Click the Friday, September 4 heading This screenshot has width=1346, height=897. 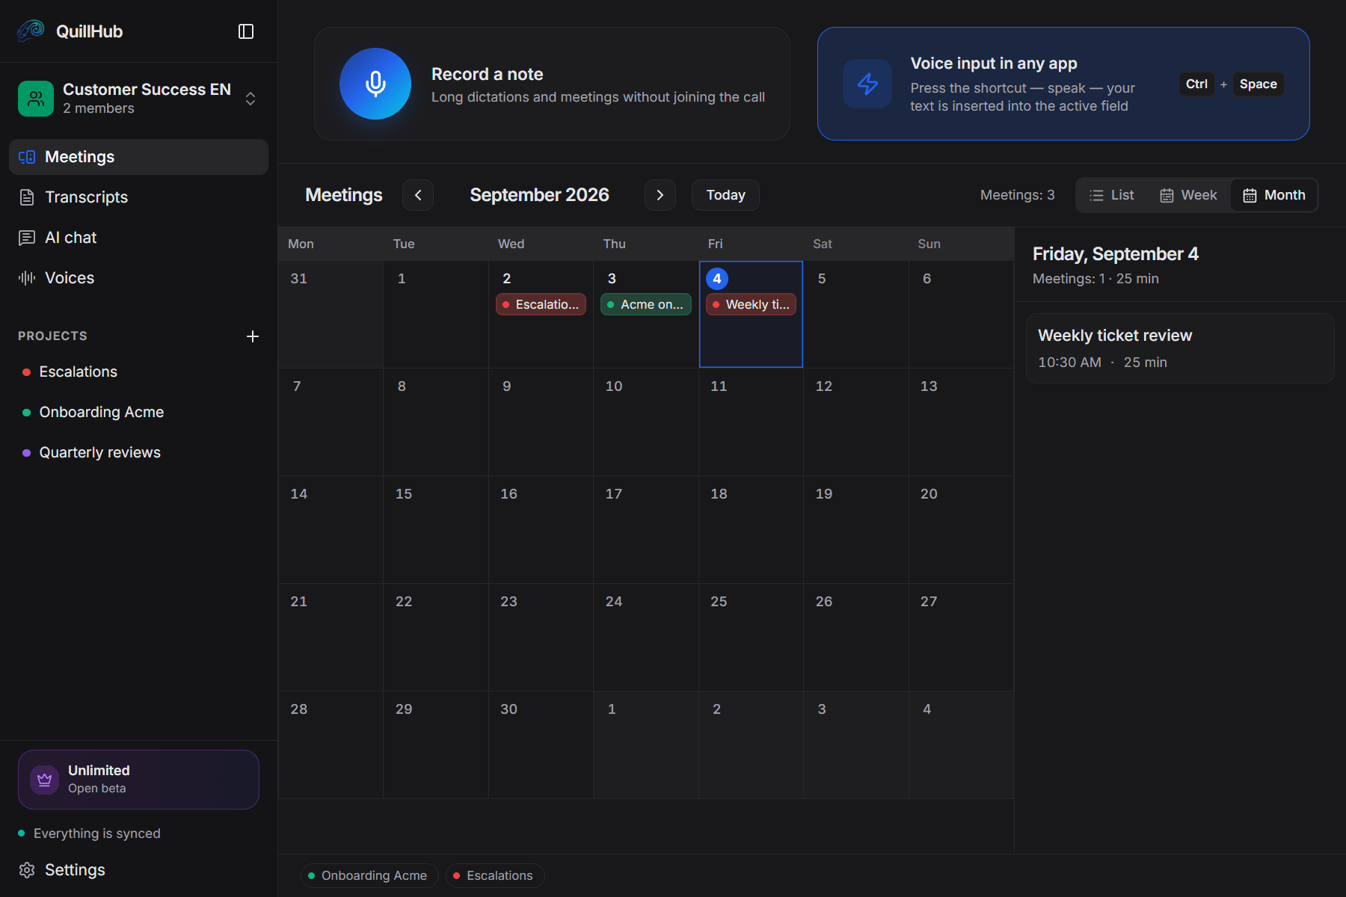1115,254
